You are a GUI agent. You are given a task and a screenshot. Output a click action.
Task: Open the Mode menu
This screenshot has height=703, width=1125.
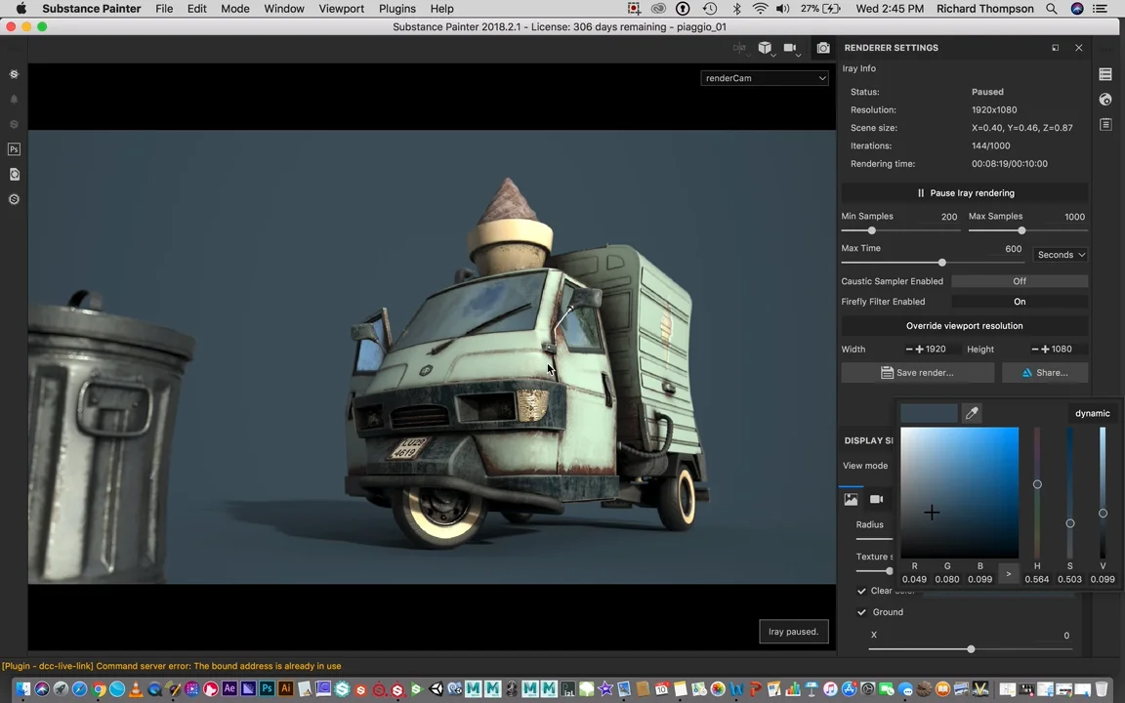tap(234, 9)
